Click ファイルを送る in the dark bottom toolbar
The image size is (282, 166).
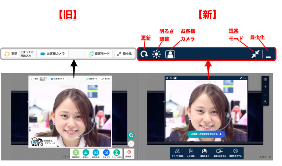click(x=177, y=152)
